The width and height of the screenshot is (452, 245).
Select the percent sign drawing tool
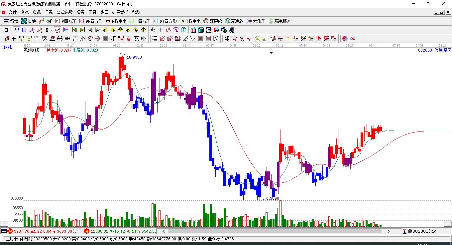[x=242, y=39]
